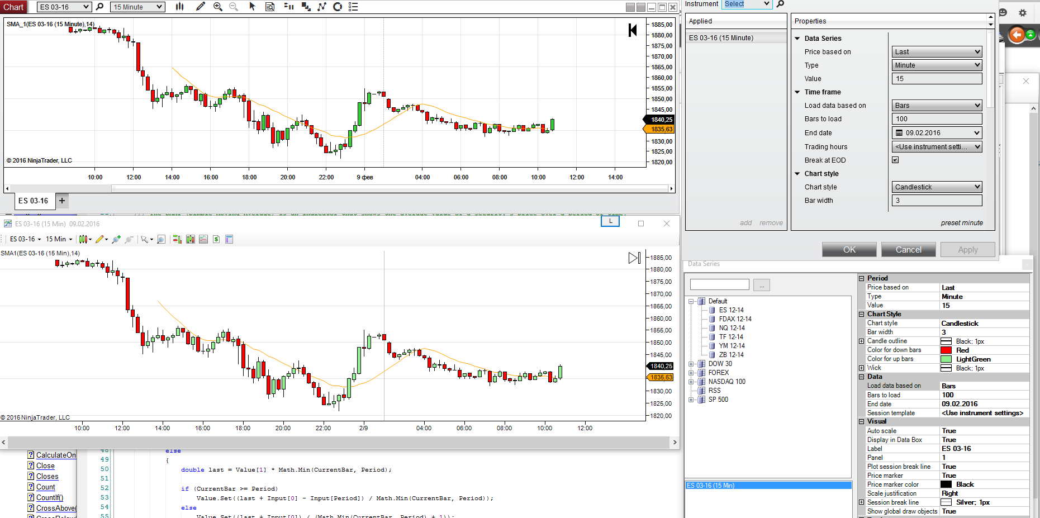
Task: Open the indicators icon in upper chart toolbar
Action: [322, 7]
